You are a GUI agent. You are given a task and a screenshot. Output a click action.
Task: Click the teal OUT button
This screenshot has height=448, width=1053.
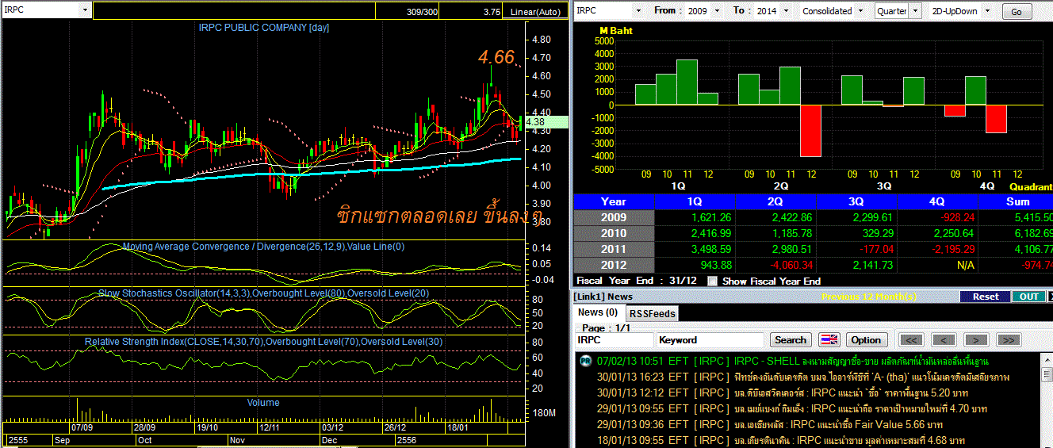1028,296
